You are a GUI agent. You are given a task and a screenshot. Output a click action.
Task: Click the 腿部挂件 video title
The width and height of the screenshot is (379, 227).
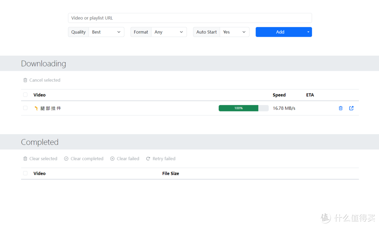pos(51,108)
